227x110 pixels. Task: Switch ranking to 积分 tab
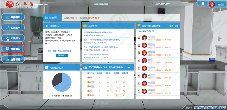[x=177, y=26]
